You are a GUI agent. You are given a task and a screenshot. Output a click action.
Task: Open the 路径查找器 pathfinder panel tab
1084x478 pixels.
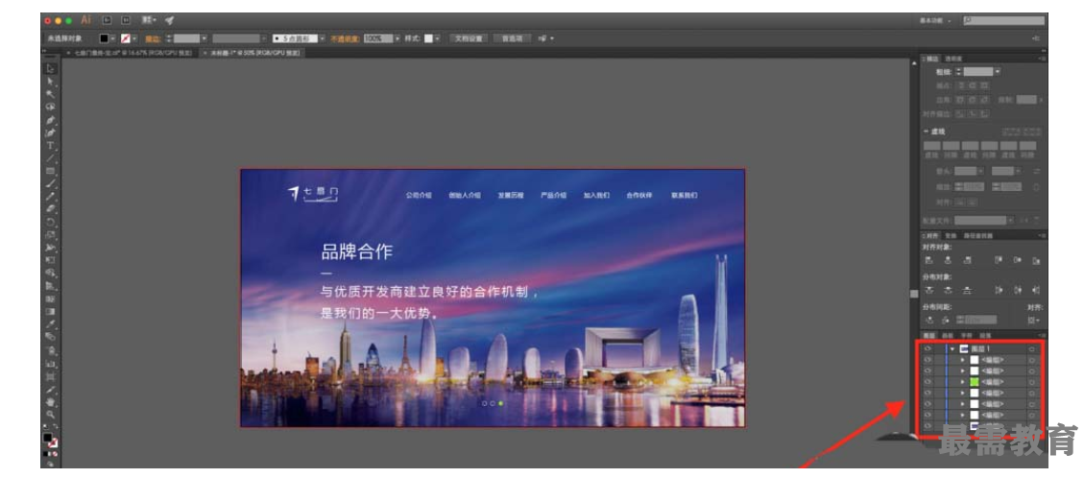click(x=977, y=235)
